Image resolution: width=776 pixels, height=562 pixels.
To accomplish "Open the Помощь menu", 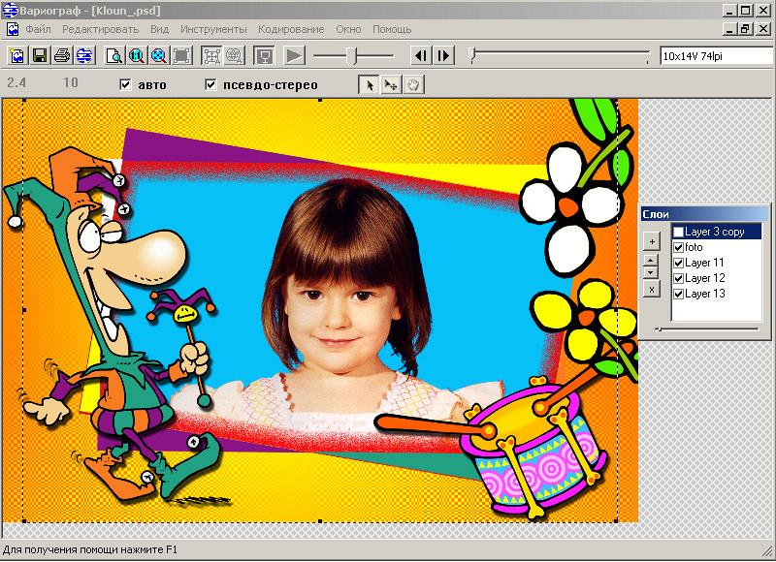I will tap(392, 29).
